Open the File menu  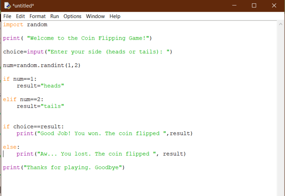(x=7, y=16)
